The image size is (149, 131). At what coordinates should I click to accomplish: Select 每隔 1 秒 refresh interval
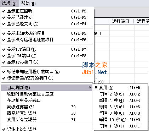pos(120,126)
